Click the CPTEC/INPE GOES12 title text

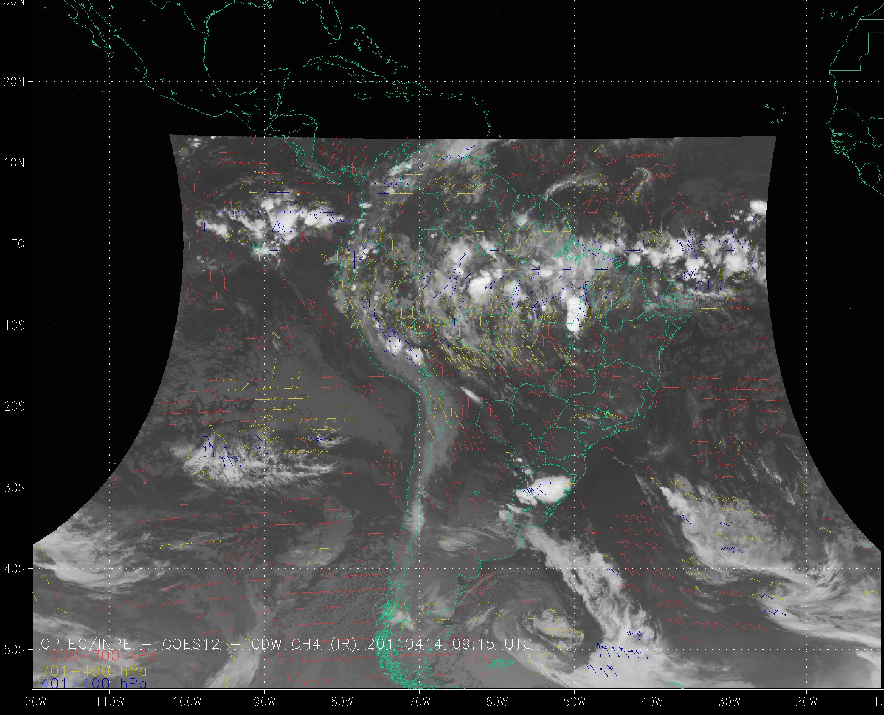[x=131, y=644]
